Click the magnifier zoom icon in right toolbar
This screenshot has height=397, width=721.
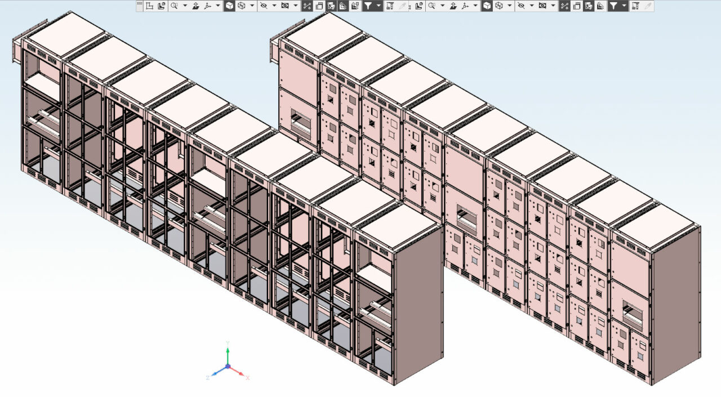(431, 6)
